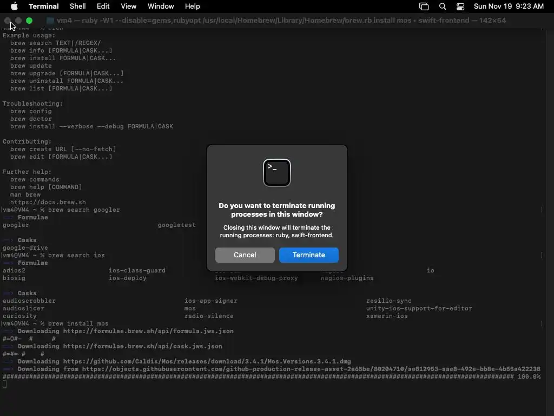This screenshot has height=416, width=554.
Task: Open the Apple menu
Action: (x=14, y=6)
